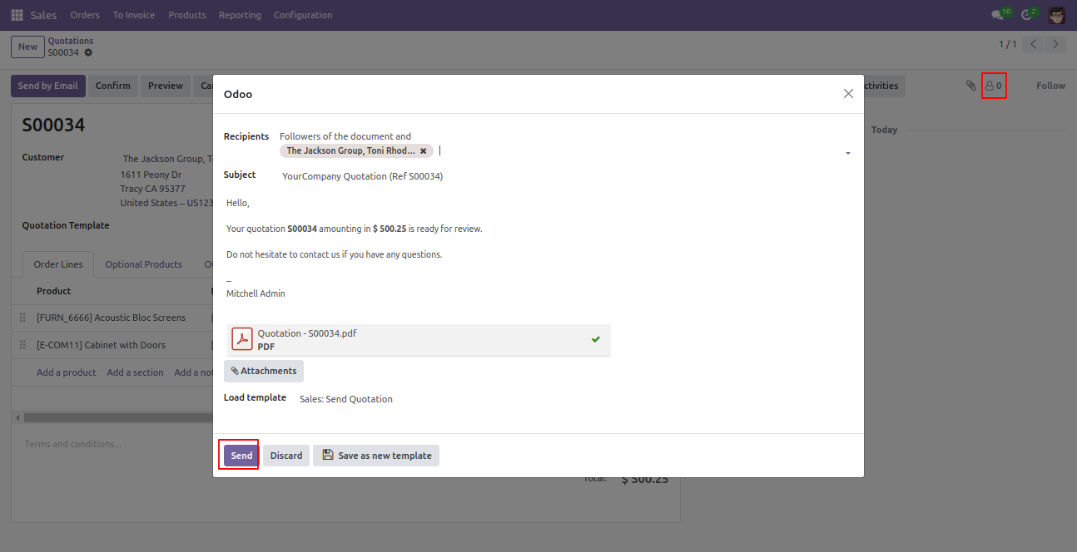Open the Products menu
1077x552 pixels.
187,15
